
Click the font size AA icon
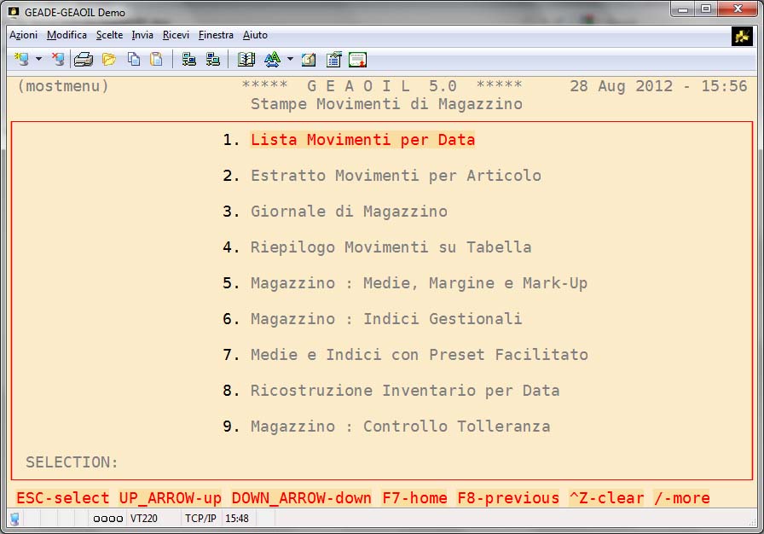point(272,60)
